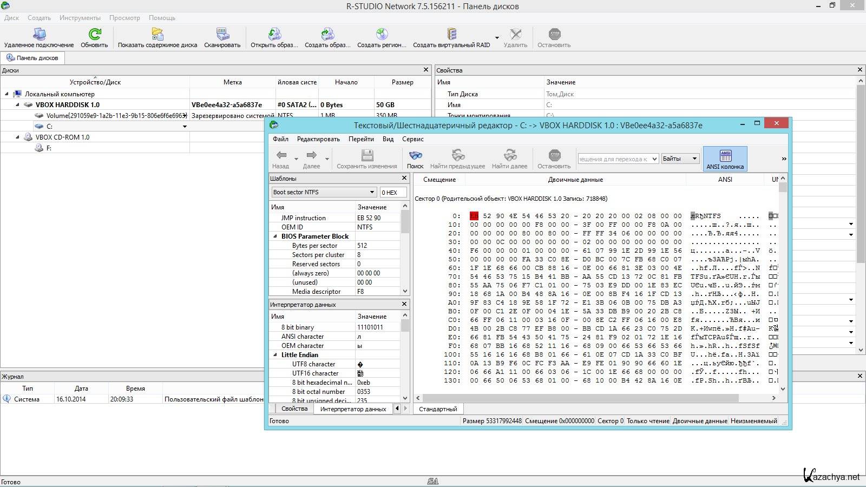Viewport: 866px width, 487px height.
Task: Click the Back navigation button in editor
Action: [x=281, y=157]
